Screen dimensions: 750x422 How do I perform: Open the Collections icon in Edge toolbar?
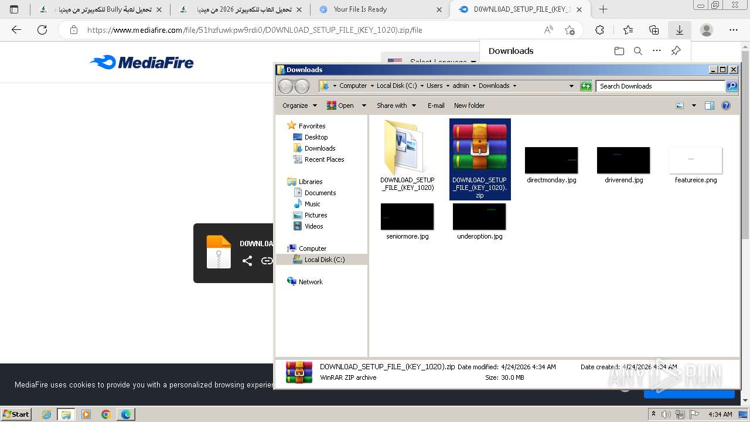(x=654, y=30)
